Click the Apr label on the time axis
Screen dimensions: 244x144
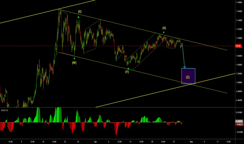pyautogui.click(x=96, y=142)
